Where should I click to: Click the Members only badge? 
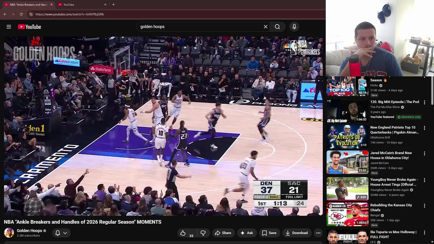[409, 117]
